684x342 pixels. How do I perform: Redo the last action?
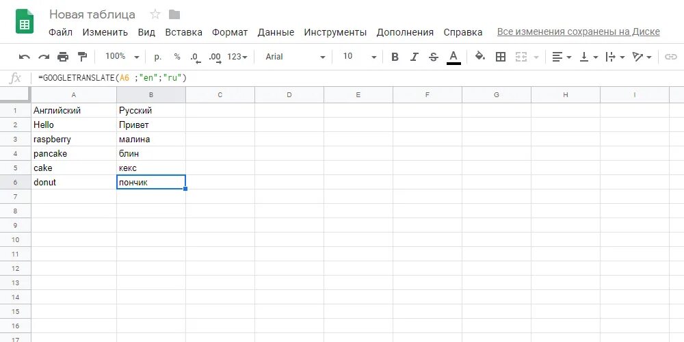[x=44, y=57]
